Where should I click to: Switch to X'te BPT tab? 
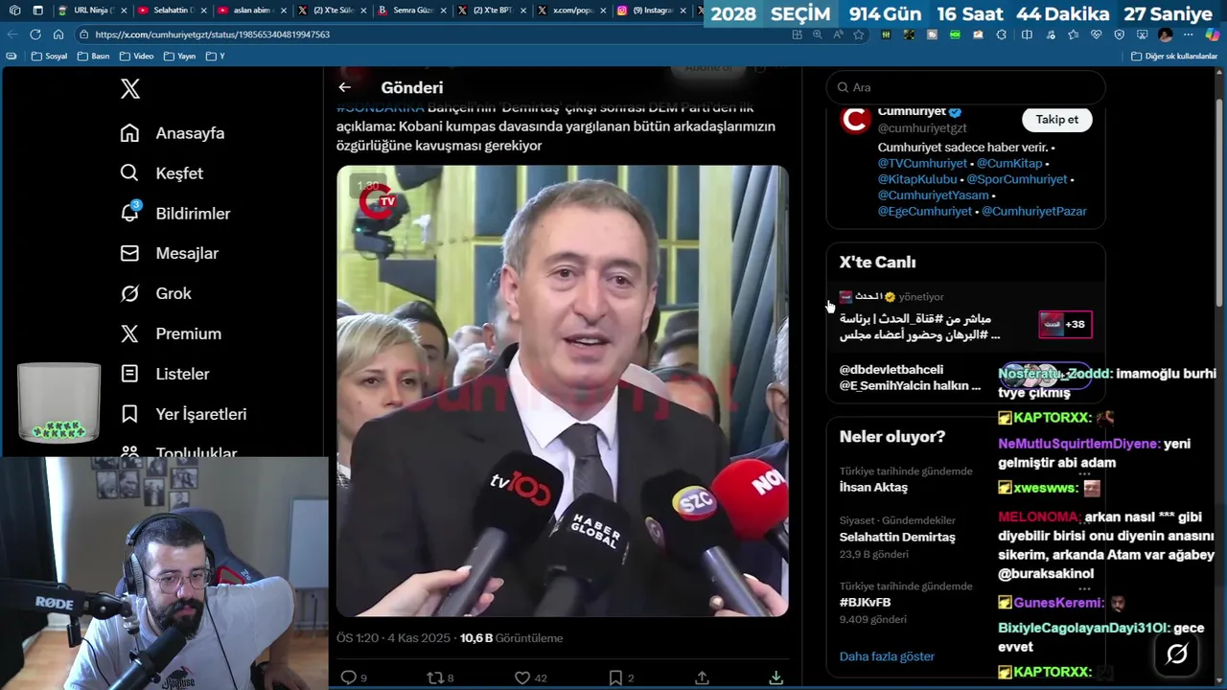click(x=492, y=11)
